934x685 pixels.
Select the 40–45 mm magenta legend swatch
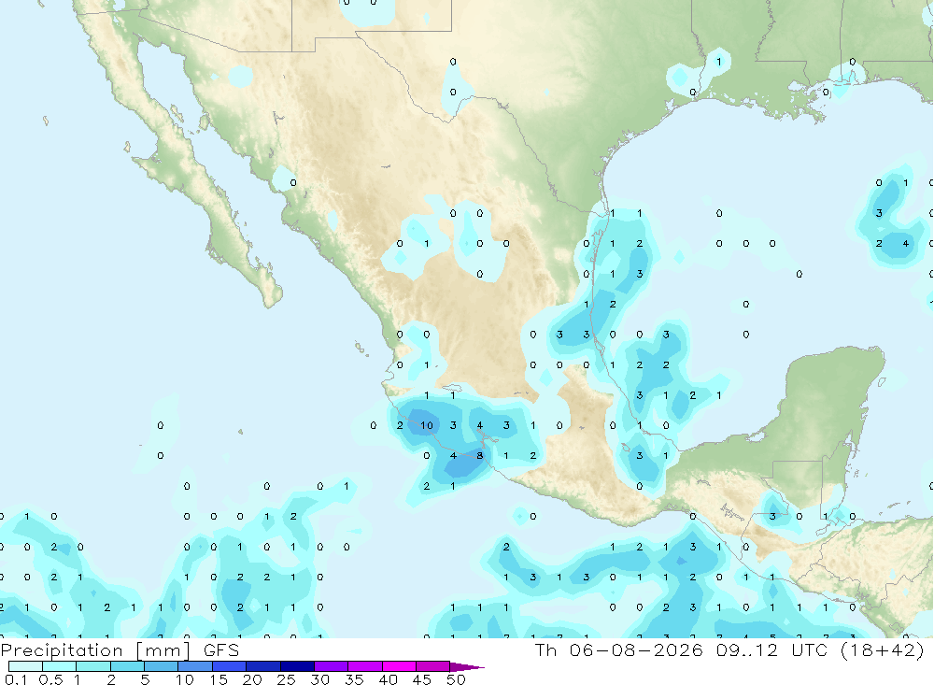[x=399, y=666]
